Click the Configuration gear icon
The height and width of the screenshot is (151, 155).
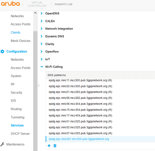coord(3,52)
